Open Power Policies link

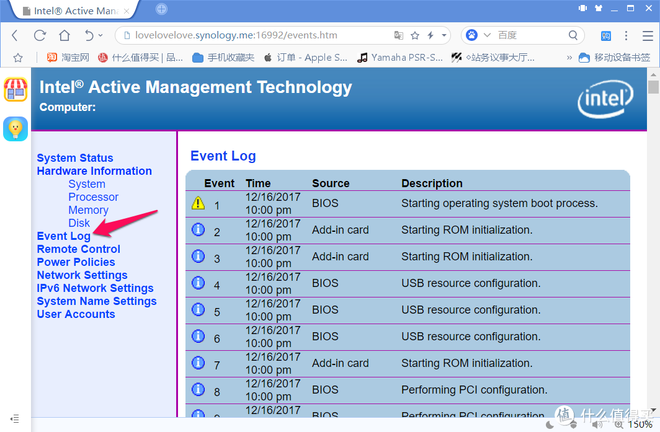(76, 262)
